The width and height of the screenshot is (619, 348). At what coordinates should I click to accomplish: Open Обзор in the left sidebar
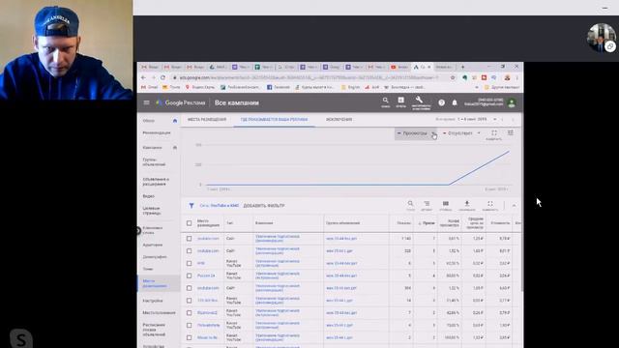click(x=149, y=121)
